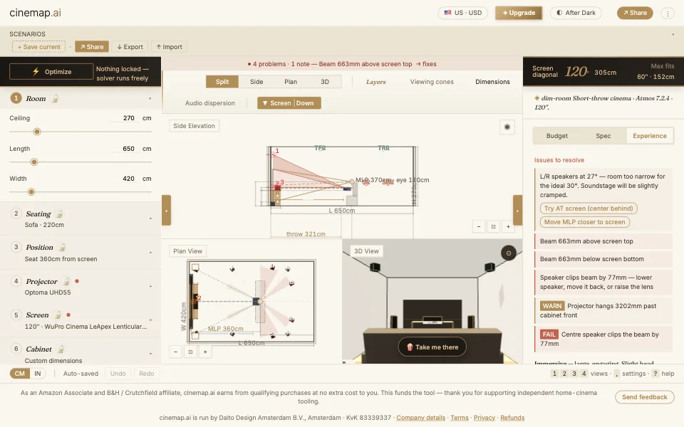Zoom in the Side Elevation view
This screenshot has height=427, width=684.
click(x=508, y=226)
